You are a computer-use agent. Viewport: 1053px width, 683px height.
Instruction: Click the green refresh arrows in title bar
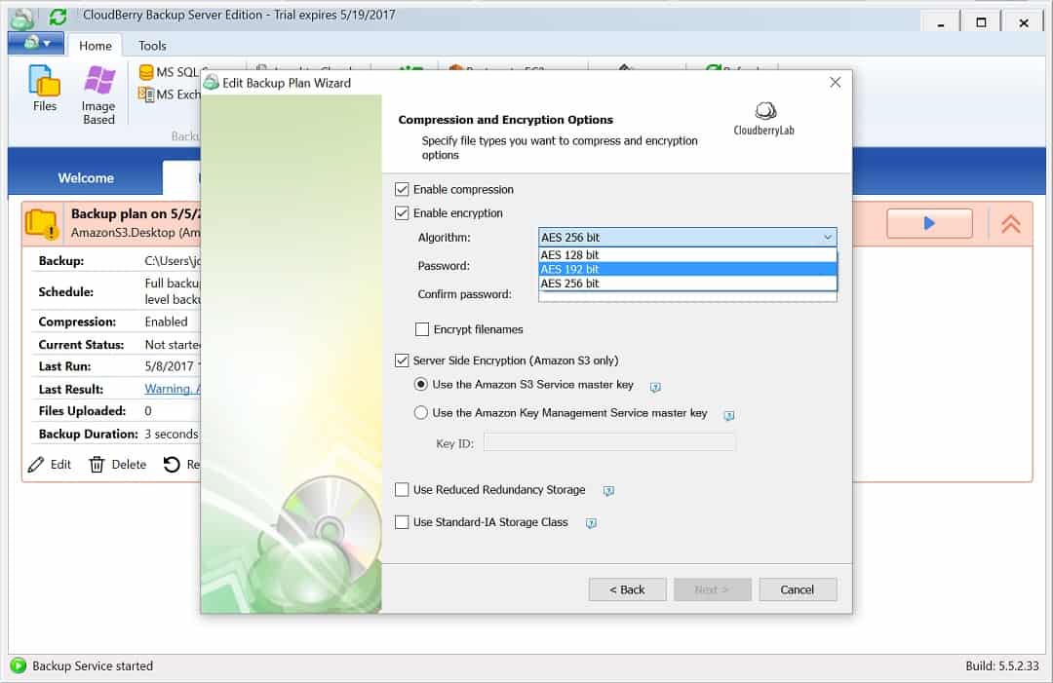tap(58, 17)
